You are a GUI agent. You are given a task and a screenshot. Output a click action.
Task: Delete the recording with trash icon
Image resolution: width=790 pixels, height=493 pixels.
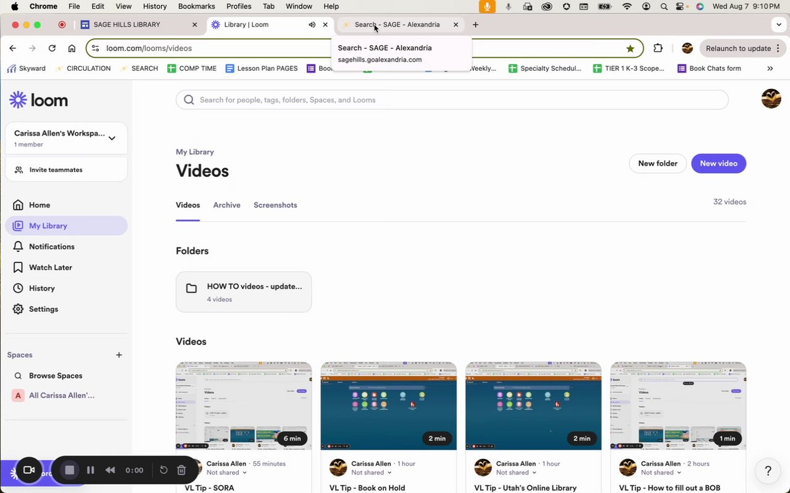[181, 470]
